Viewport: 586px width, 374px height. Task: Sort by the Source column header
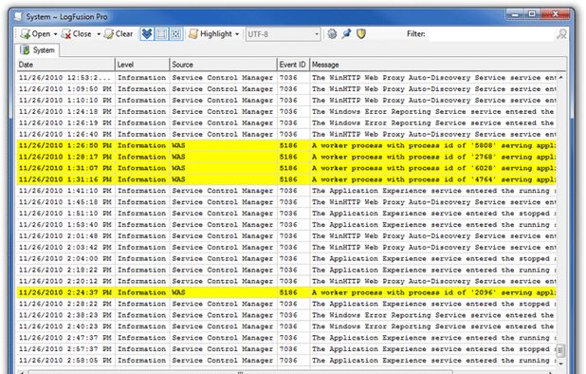pos(223,65)
